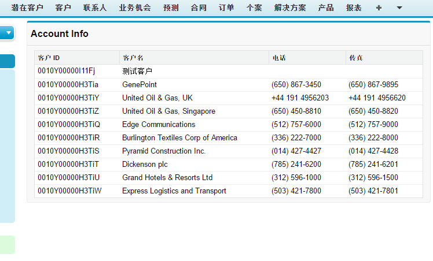Screen dimensions: 433x261
Task: Click Burlington Textiles Corp of America
Action: [x=180, y=137]
